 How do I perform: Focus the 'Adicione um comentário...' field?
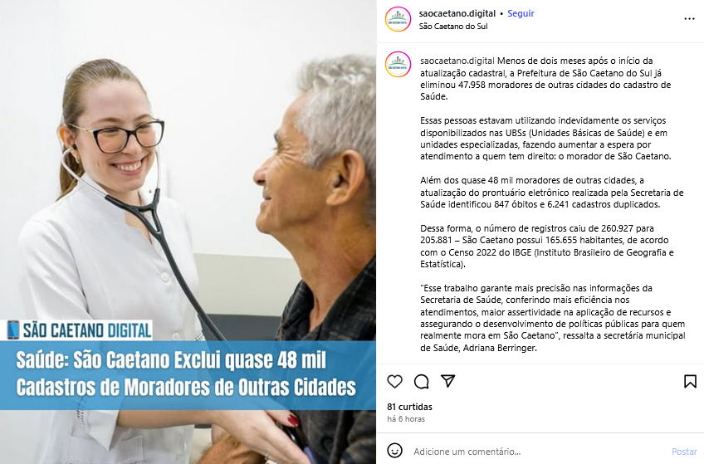(539, 452)
